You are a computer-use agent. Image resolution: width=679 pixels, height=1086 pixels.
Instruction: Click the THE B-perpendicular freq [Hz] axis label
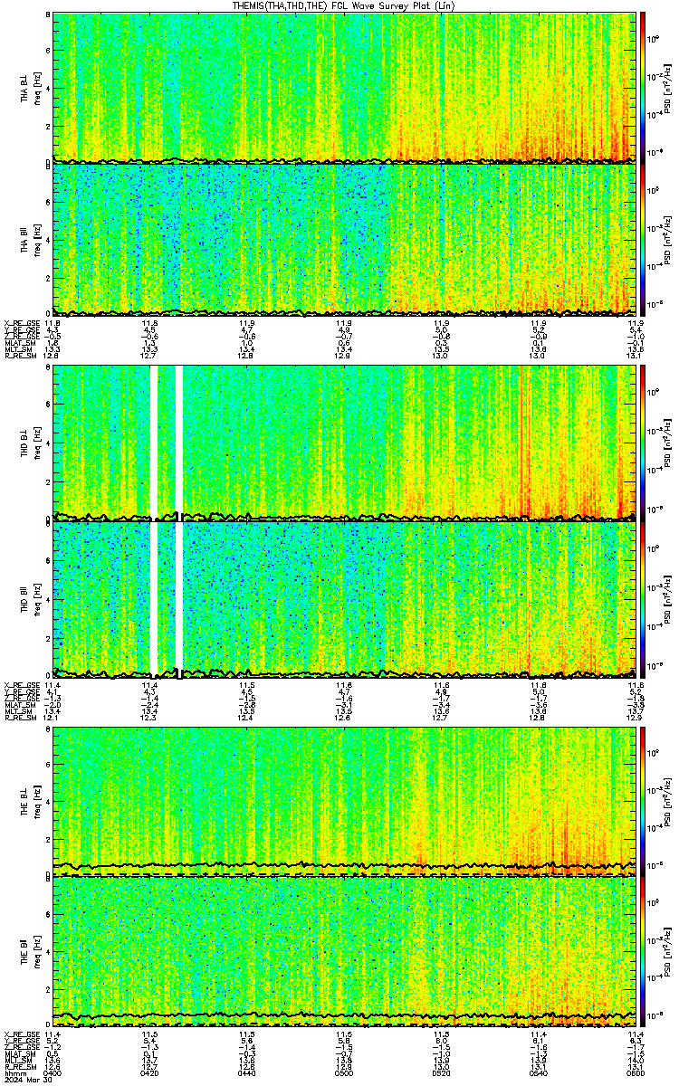click(x=35, y=803)
